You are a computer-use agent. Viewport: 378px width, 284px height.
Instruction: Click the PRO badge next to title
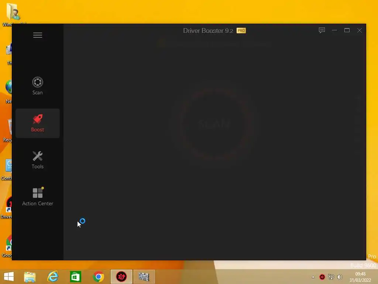pyautogui.click(x=241, y=31)
